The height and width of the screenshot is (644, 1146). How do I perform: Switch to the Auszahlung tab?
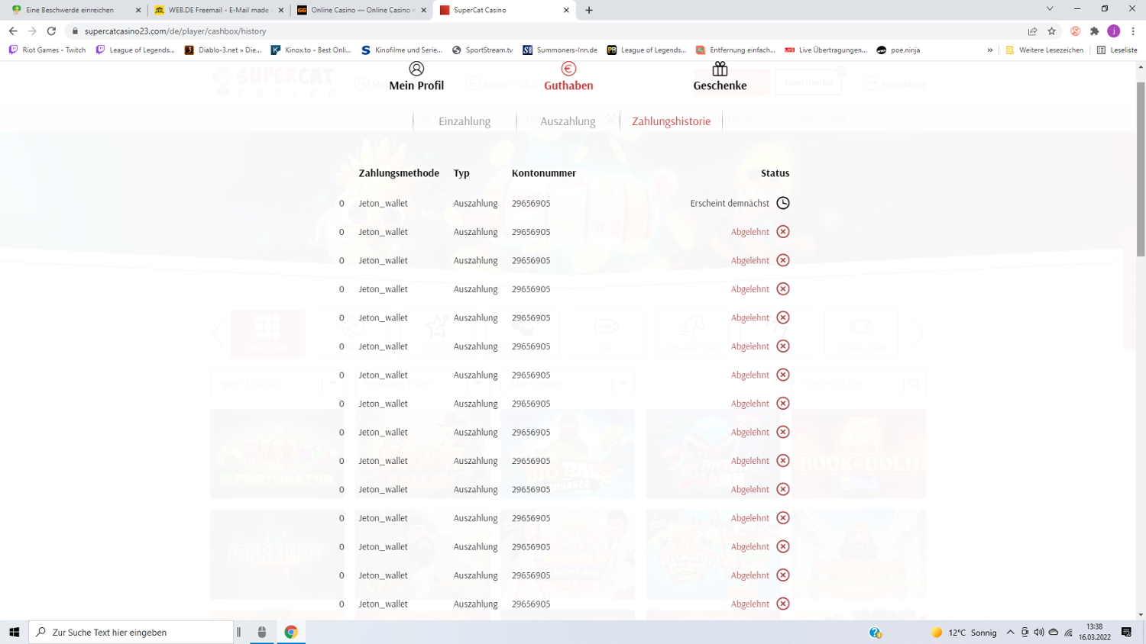coord(568,121)
